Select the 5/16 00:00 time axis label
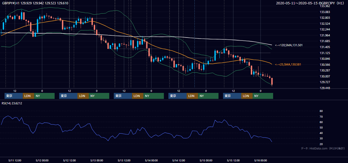Image resolution: width=348 pixels, height=163 pixels. [x=261, y=160]
